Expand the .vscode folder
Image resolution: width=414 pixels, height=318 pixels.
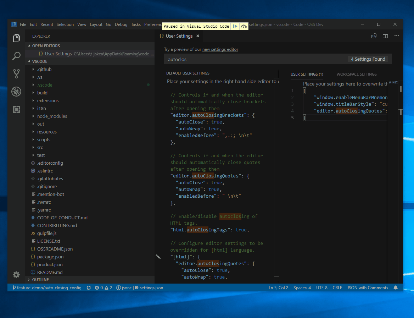coord(90,85)
